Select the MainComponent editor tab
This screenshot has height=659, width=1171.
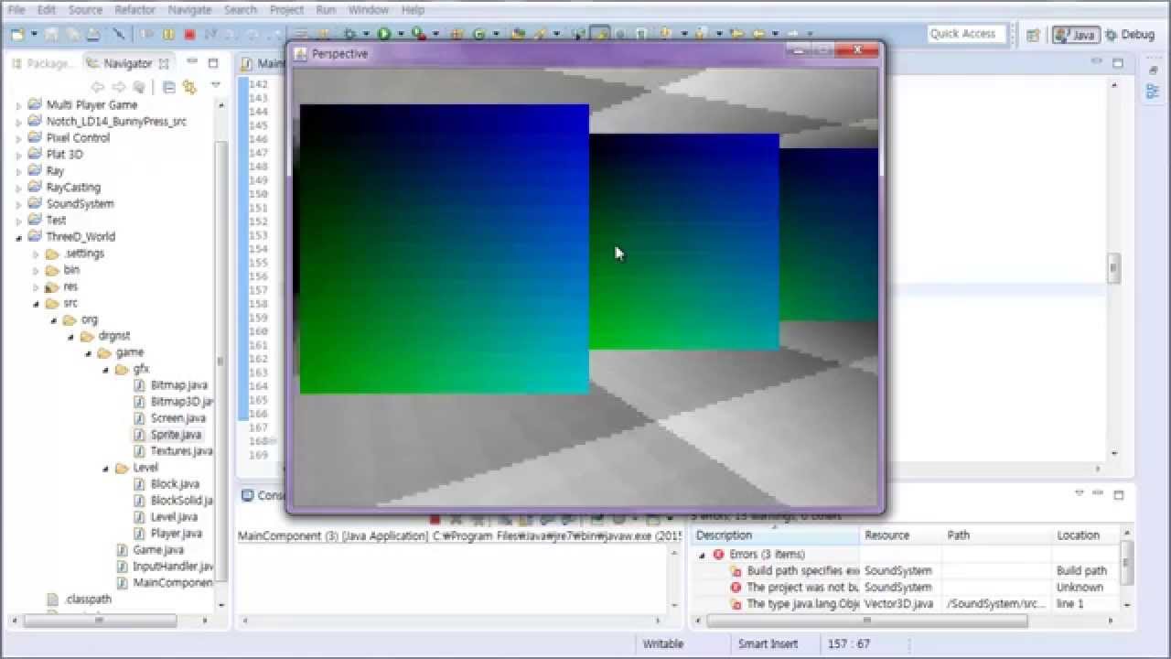point(263,63)
